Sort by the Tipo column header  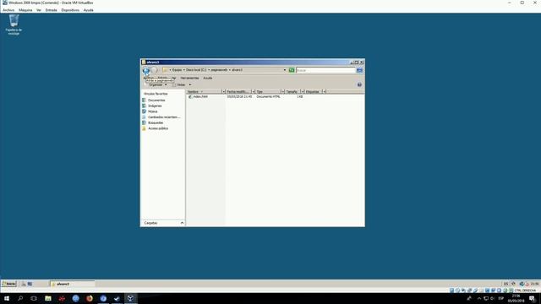[x=269, y=92]
